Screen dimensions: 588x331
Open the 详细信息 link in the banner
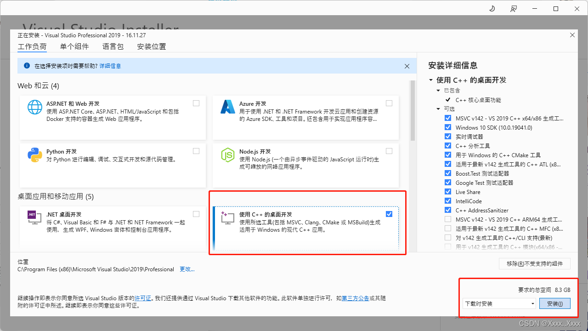click(110, 66)
